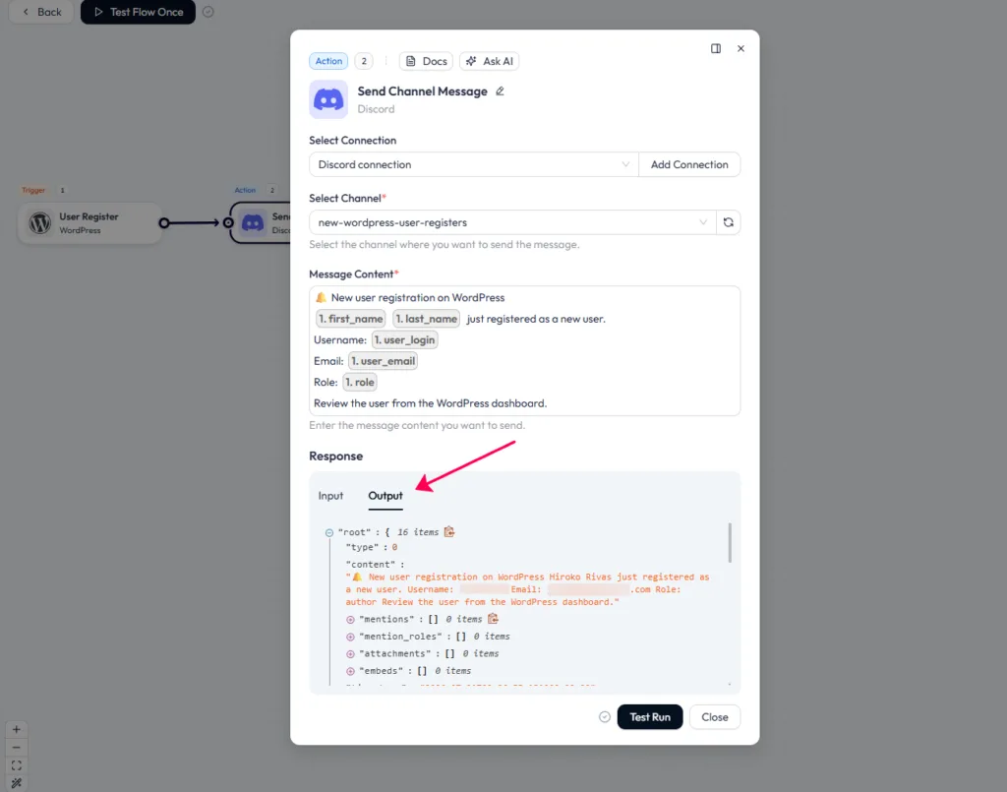Expand the mention_roles JSON array
Screen dimensions: 1007x792
350,638
